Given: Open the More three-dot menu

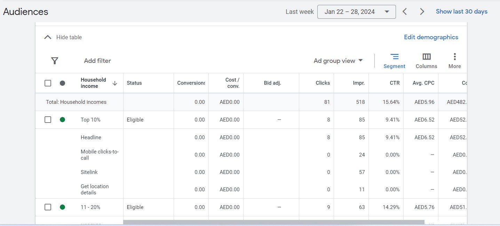Looking at the screenshot, I should pos(454,57).
